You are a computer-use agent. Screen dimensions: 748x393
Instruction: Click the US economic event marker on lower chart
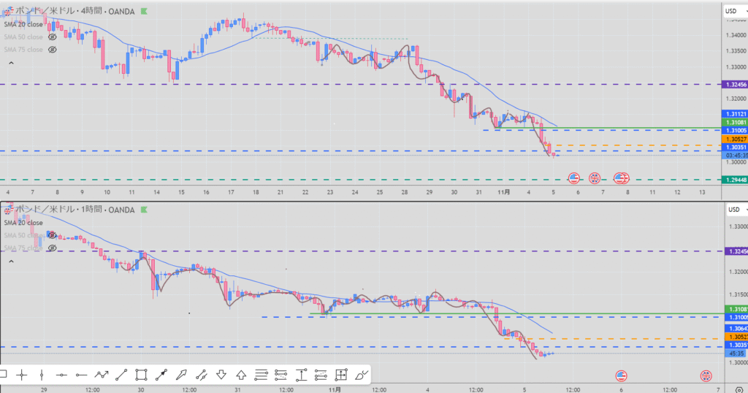621,375
